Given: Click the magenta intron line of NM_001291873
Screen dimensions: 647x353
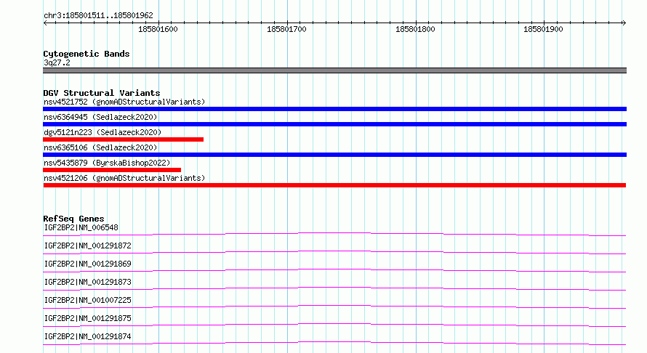Looking at the screenshot, I should coord(334,288).
